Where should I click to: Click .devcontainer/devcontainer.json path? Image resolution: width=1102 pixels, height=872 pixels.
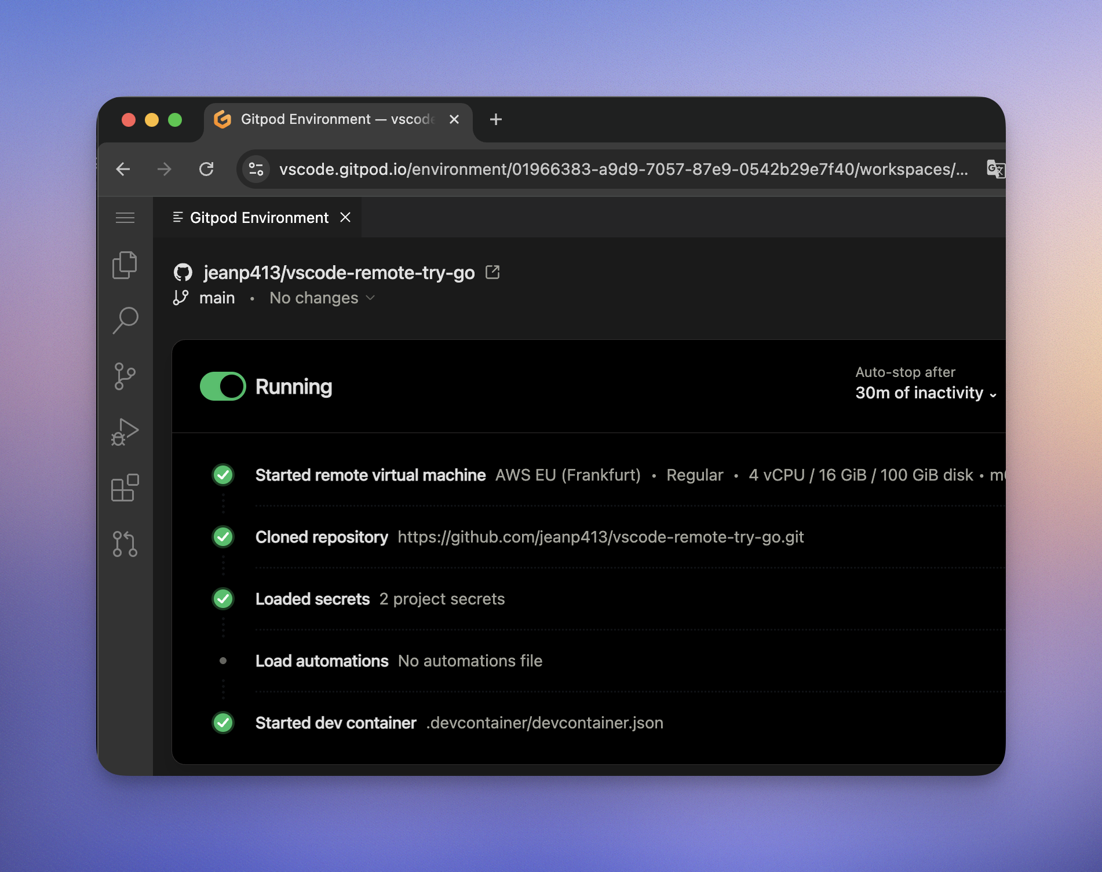[545, 723]
